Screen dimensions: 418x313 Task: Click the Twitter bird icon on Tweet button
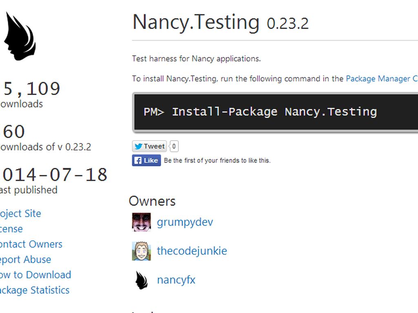click(x=138, y=146)
